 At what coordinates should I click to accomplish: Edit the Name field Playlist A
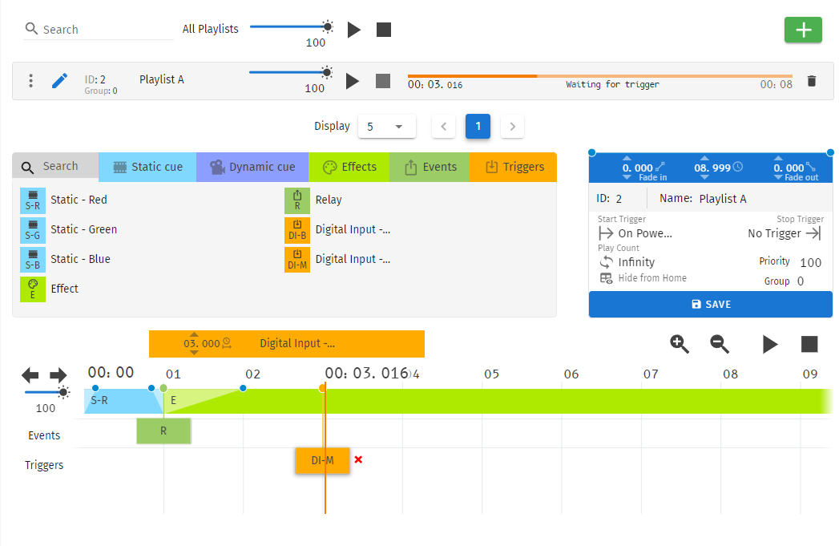point(722,199)
